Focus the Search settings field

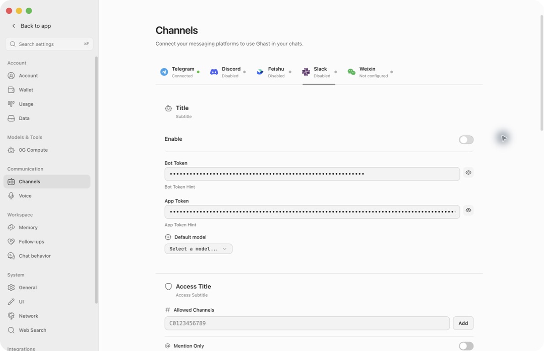point(49,44)
